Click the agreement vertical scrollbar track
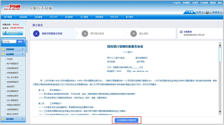Viewport: 224px width, 125px height. coord(220,84)
